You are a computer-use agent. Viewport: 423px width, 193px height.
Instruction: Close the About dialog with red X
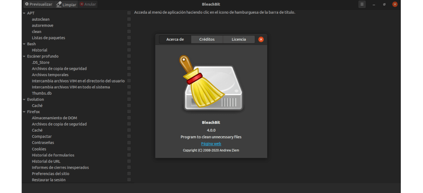click(x=261, y=39)
